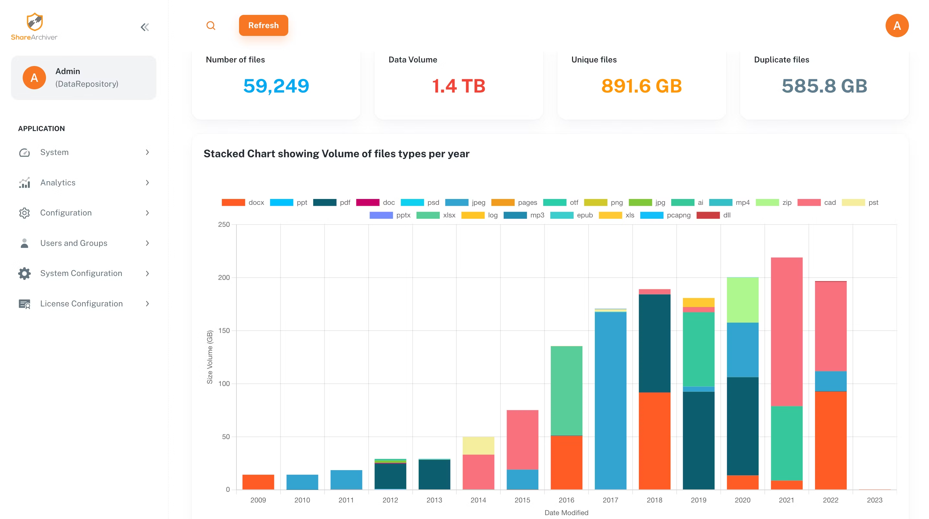This screenshot has height=519, width=929.
Task: Click the search magnifier icon
Action: point(211,26)
